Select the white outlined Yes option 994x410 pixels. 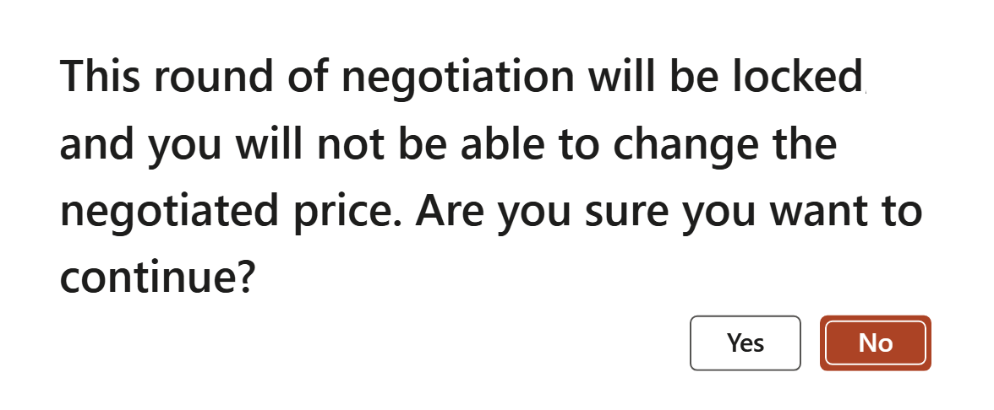745,343
